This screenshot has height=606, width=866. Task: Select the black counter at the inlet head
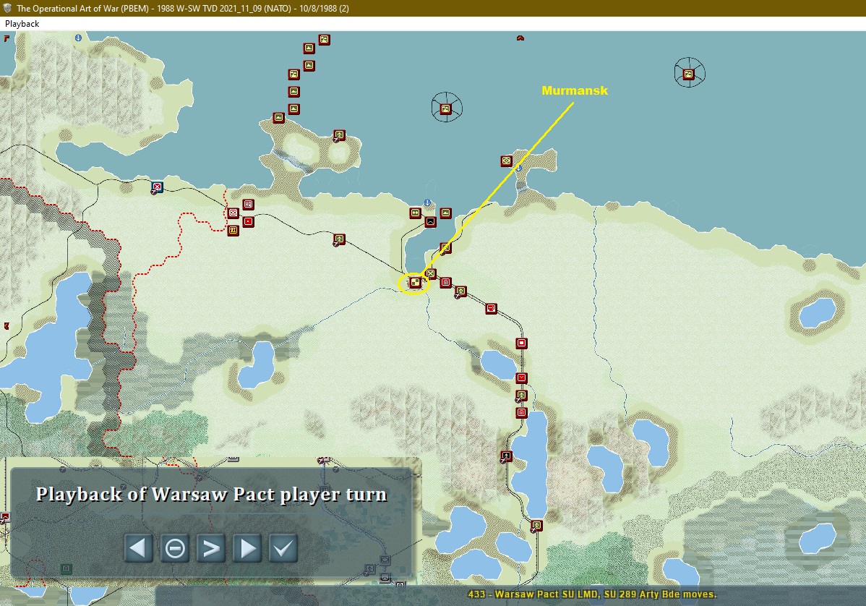click(430, 221)
